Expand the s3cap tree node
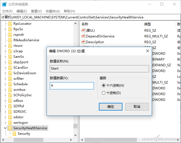Image resolution: width=181 pixels, height=143 pixels. pos(5,51)
